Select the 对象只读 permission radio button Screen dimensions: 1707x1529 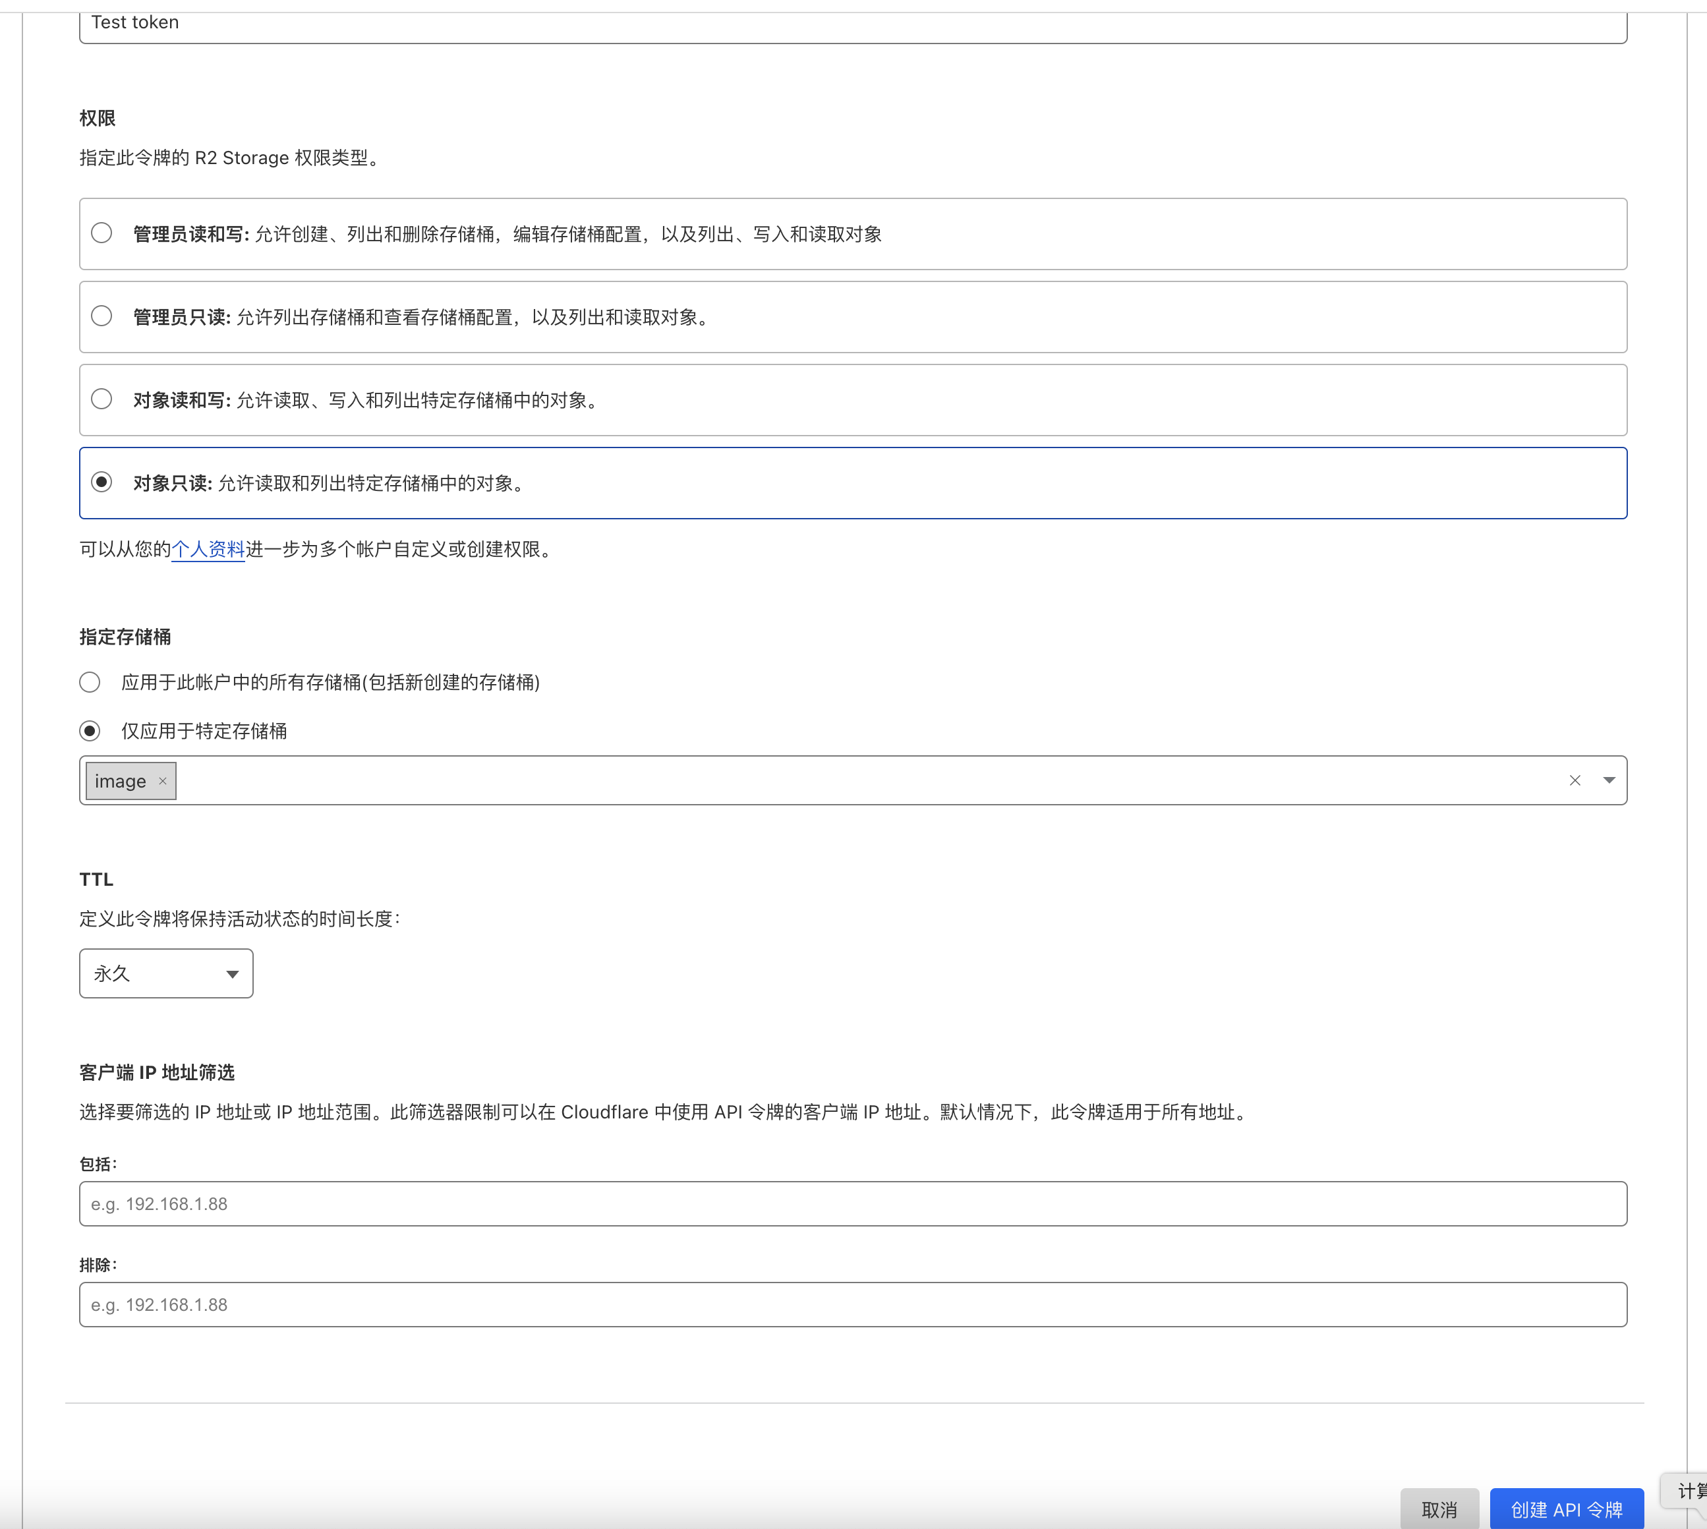pyautogui.click(x=101, y=482)
